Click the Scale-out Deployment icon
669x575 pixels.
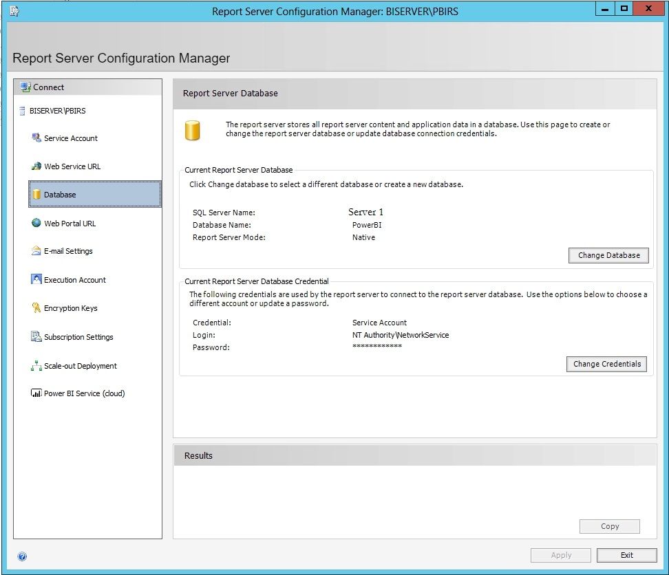point(36,366)
